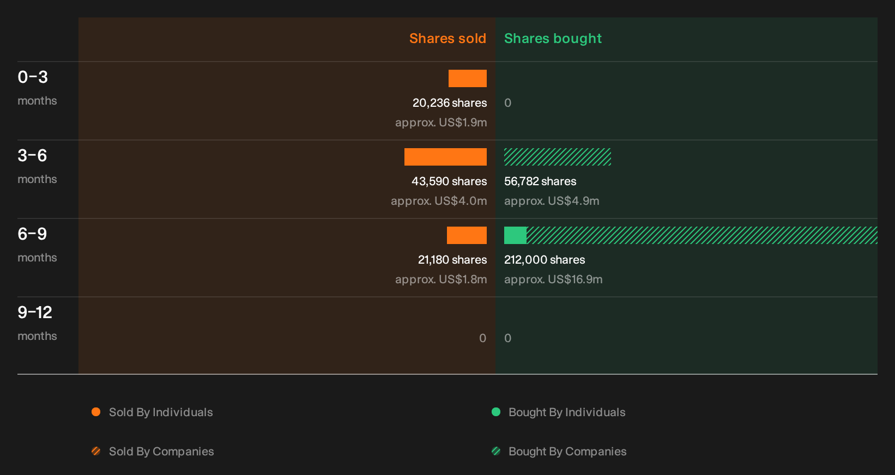Screen dimensions: 895x475
Task: Toggle the Bought By Companies legend label
Action: (567, 452)
